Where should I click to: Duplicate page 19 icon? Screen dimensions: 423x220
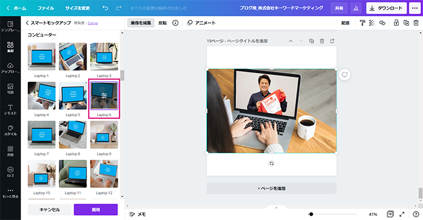(312, 41)
